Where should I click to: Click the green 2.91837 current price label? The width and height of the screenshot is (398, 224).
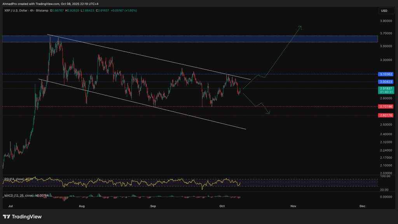pos(388,89)
